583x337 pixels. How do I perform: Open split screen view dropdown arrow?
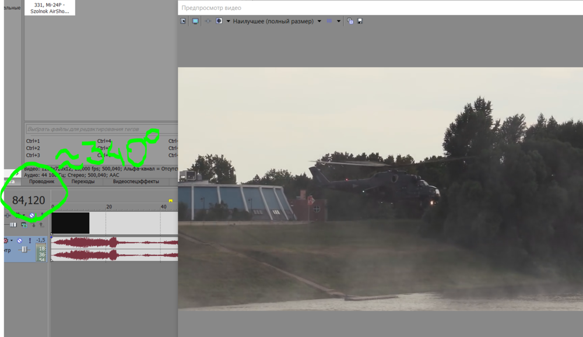pos(229,21)
